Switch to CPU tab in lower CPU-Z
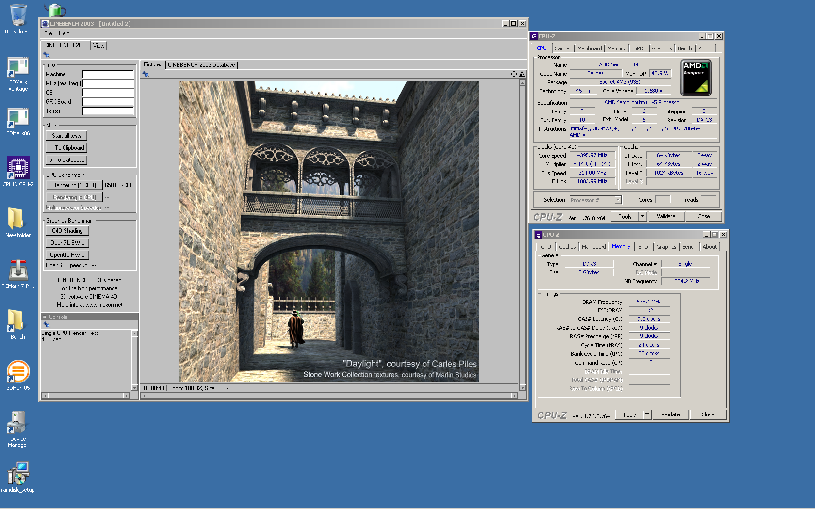 coord(546,247)
